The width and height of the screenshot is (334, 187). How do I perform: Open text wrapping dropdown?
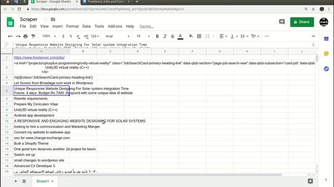tap(244, 36)
